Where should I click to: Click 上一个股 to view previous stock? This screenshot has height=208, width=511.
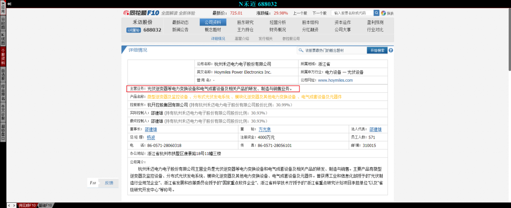pyautogui.click(x=300, y=13)
